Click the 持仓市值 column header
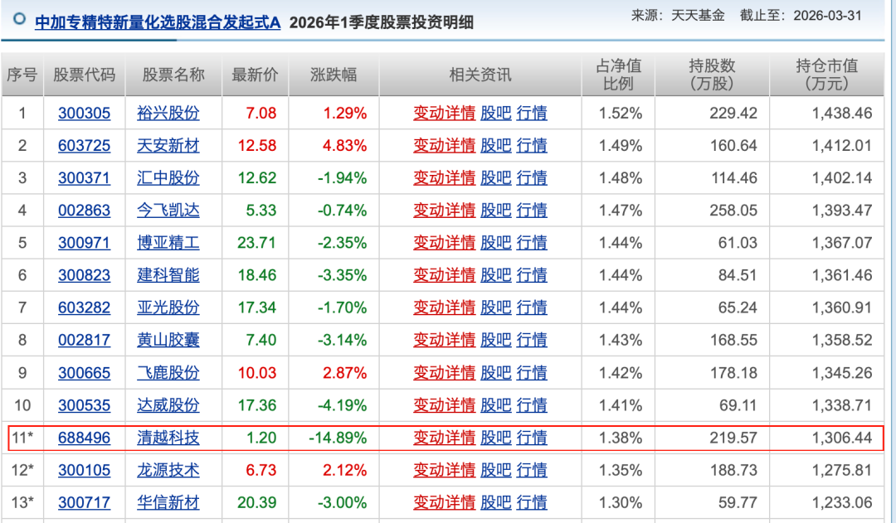 (827, 75)
